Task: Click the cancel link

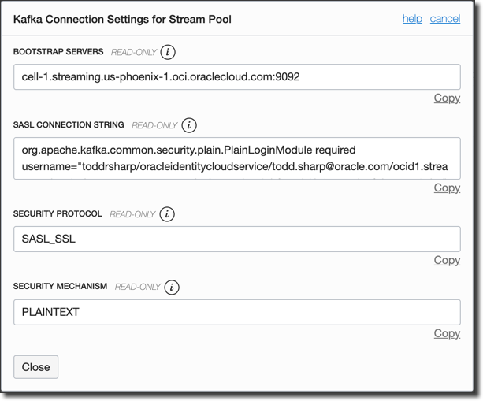Action: (x=445, y=18)
